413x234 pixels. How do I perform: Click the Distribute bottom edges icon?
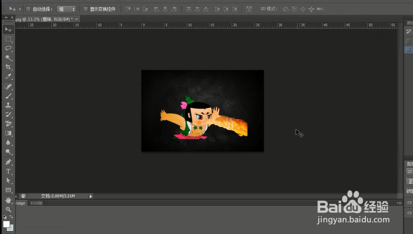coord(206,9)
